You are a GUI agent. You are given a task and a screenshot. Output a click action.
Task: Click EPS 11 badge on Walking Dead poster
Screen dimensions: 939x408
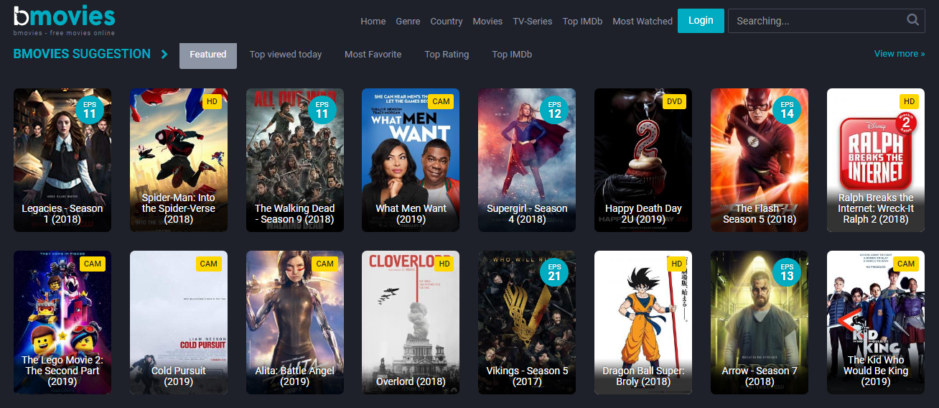tap(322, 110)
